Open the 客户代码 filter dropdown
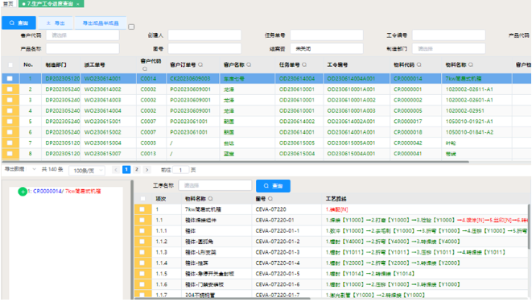This screenshot has width=532, height=302. (82, 35)
